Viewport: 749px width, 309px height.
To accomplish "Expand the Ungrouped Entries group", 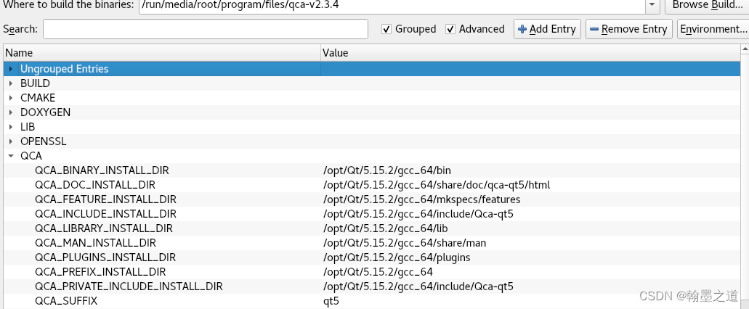I will click(11, 69).
